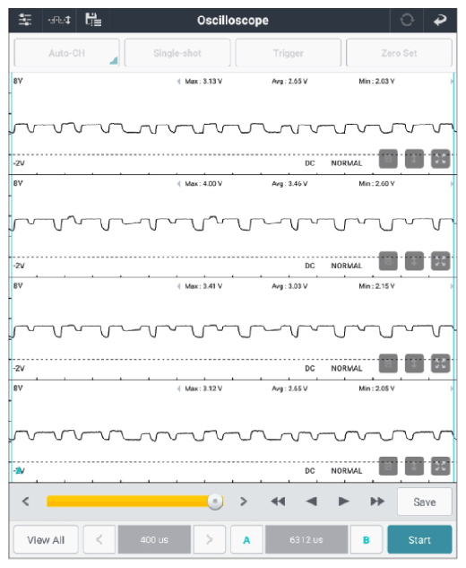
Task: Click the refresh icon in header
Action: (407, 20)
